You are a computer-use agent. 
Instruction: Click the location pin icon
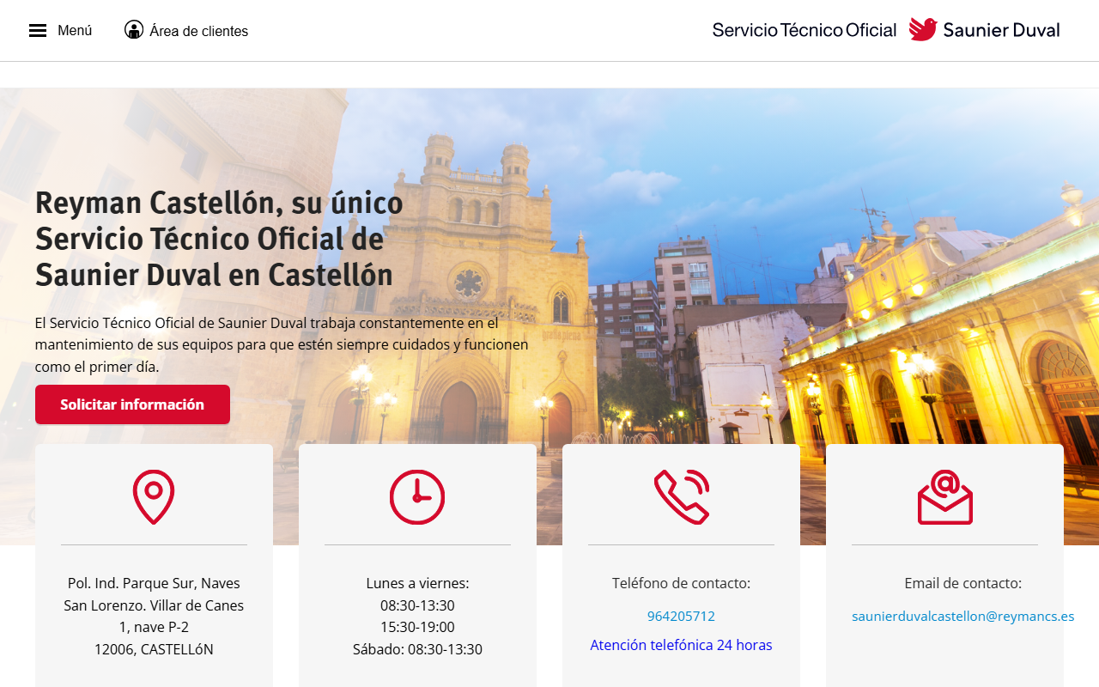tap(154, 497)
